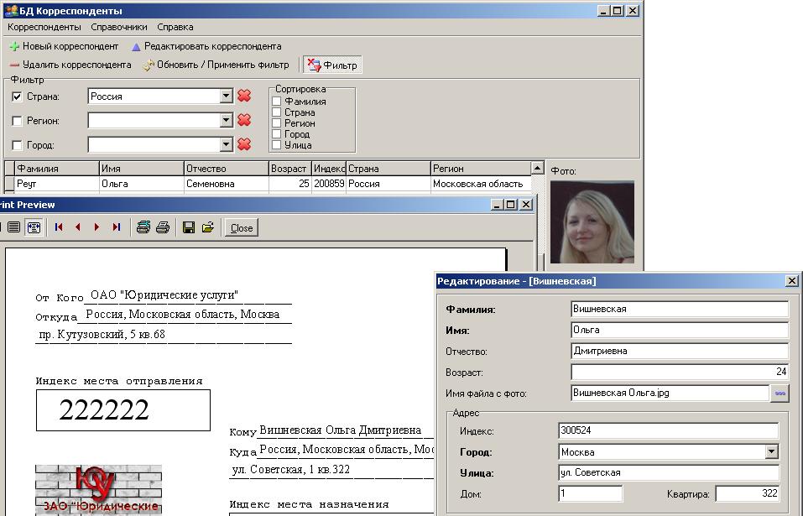Open printer setup icon in preview toolbar
This screenshot has width=803, height=516.
coord(143,227)
